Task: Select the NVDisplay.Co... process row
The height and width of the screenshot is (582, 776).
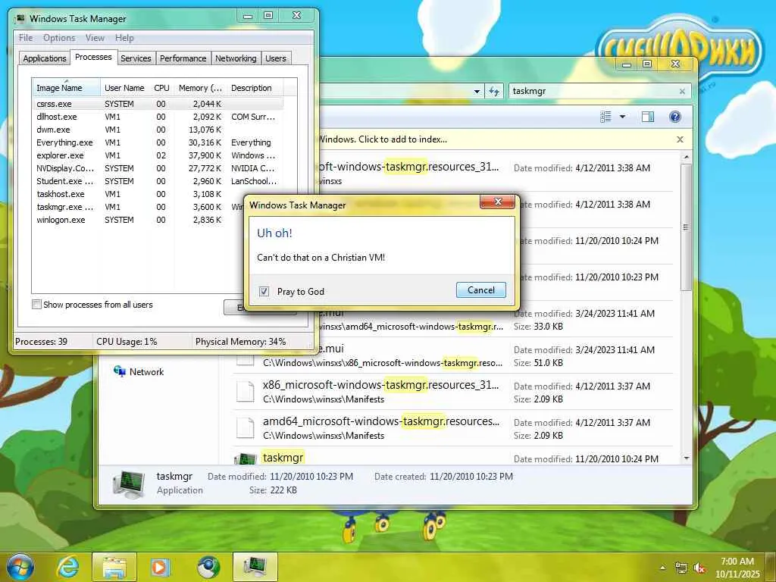Action: click(x=158, y=168)
